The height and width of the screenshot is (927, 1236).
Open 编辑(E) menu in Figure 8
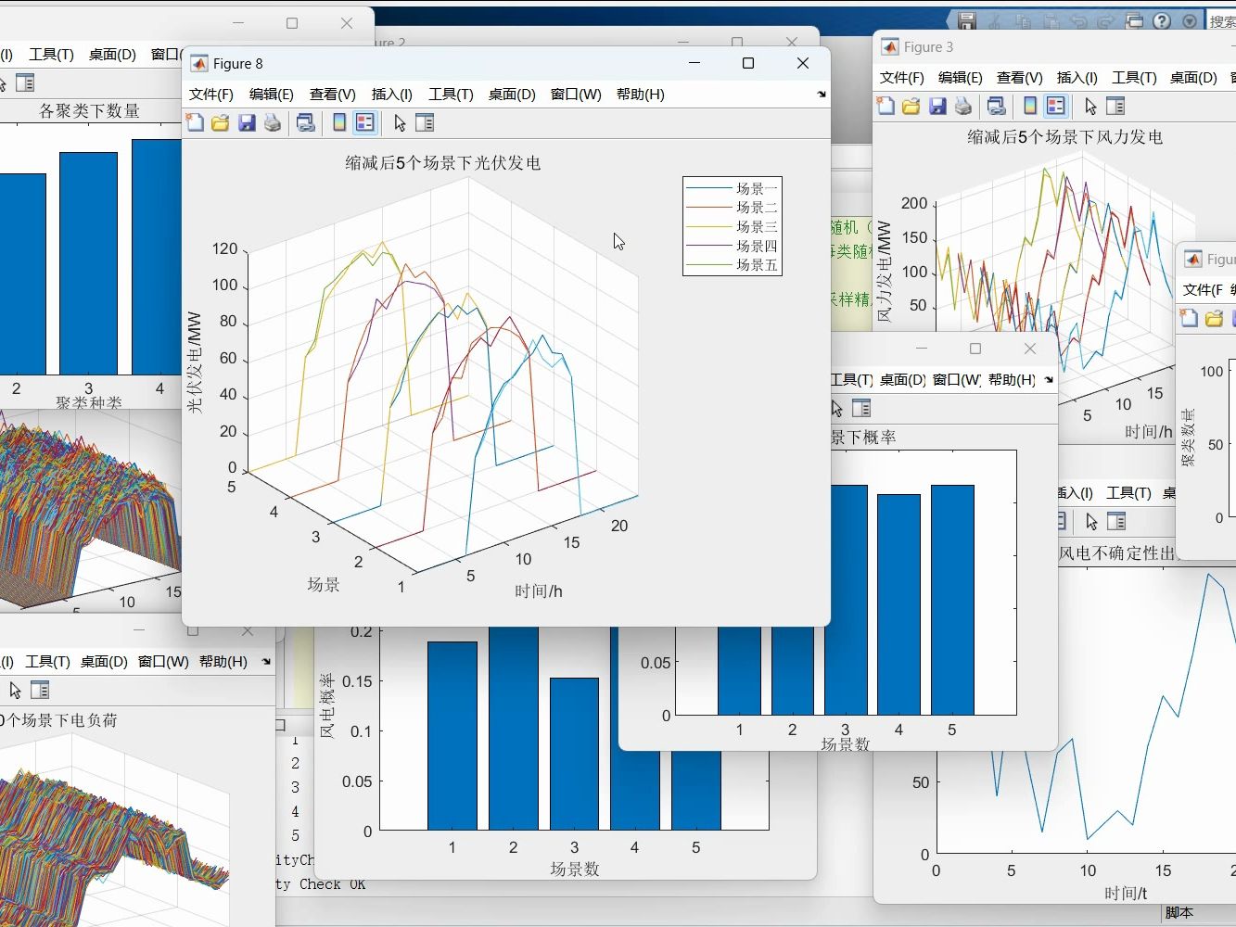click(x=272, y=95)
